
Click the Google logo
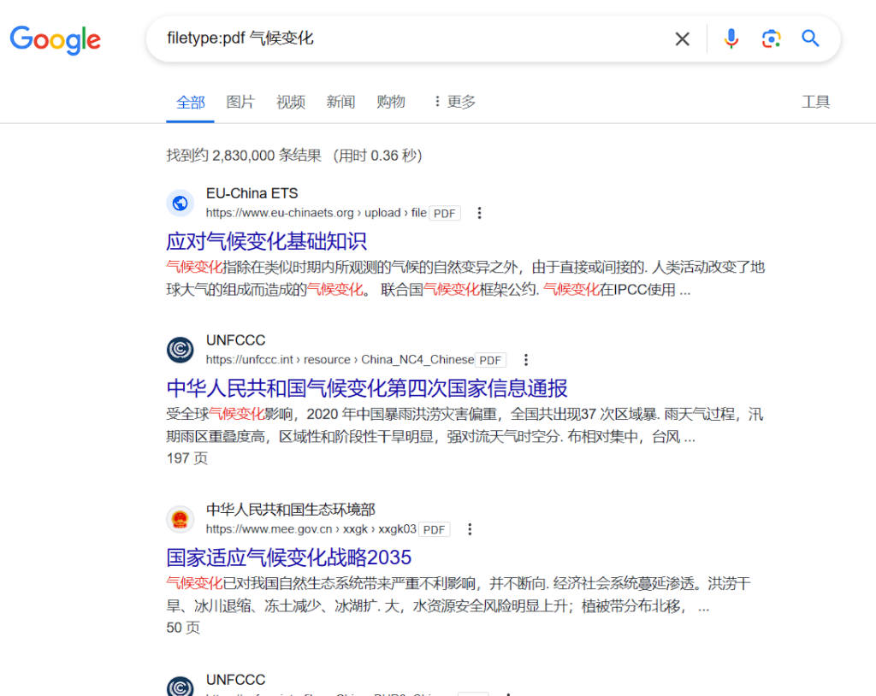(x=56, y=39)
